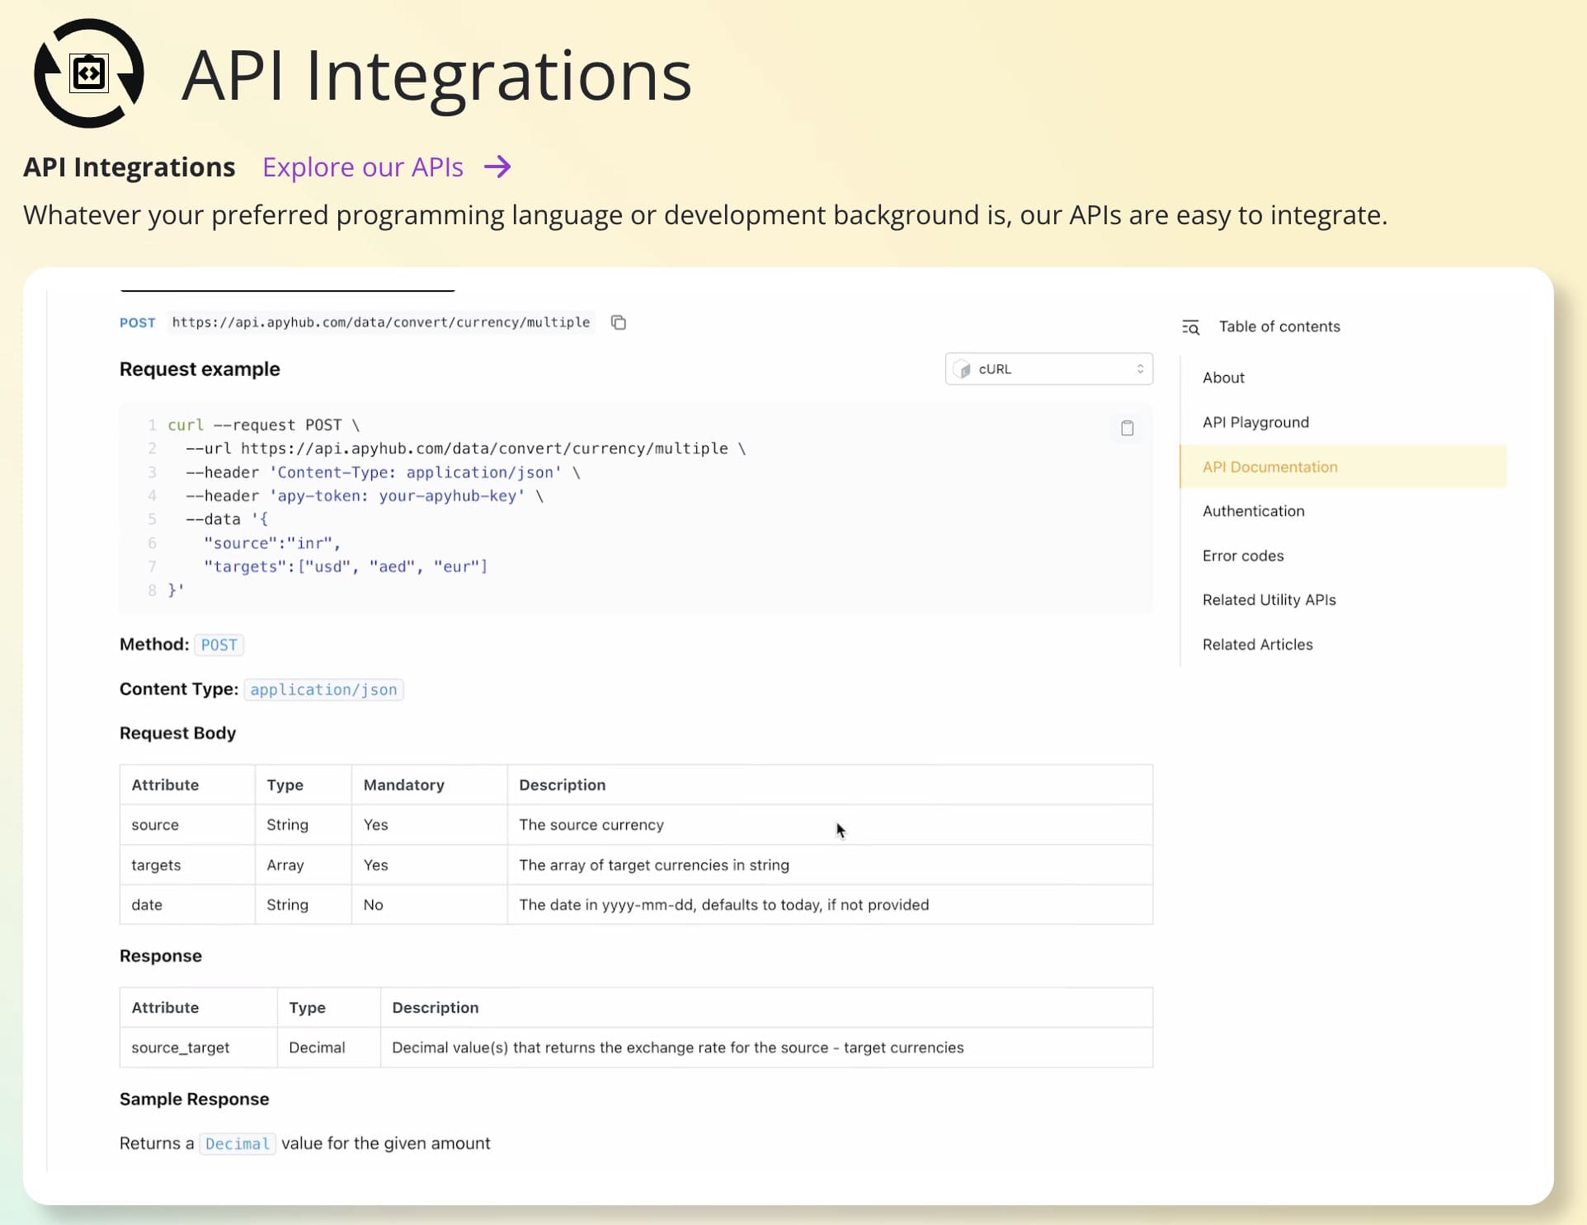1587x1225 pixels.
Task: Click the purple arrow next to Explore our APIs
Action: tap(497, 167)
